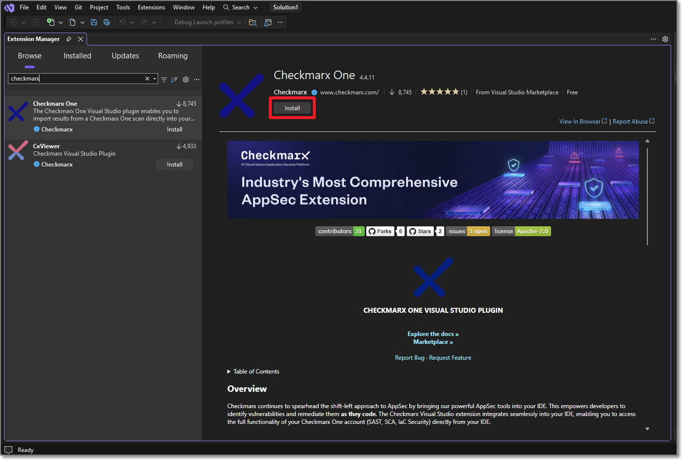Image resolution: width=682 pixels, height=460 pixels.
Task: Open the Extensions menu
Action: [x=151, y=7]
